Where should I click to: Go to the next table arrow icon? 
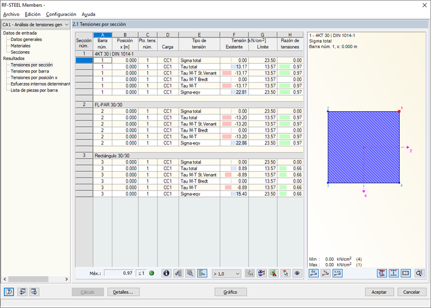pos(34,292)
